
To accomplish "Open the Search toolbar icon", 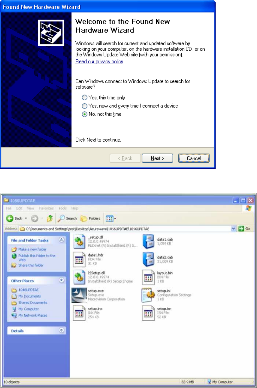I will point(67,218).
